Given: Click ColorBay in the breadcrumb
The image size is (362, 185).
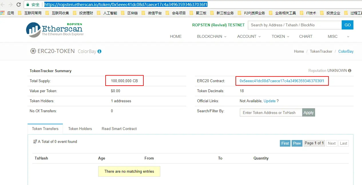Looking at the screenshot, I should pyautogui.click(x=346, y=51).
